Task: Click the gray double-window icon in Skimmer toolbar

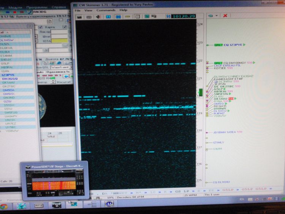Action: pyautogui.click(x=154, y=16)
